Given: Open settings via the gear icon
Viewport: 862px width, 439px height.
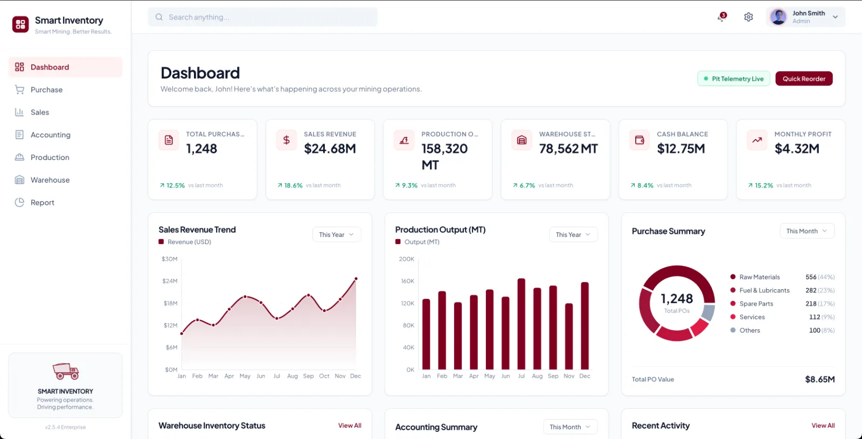Looking at the screenshot, I should [748, 17].
